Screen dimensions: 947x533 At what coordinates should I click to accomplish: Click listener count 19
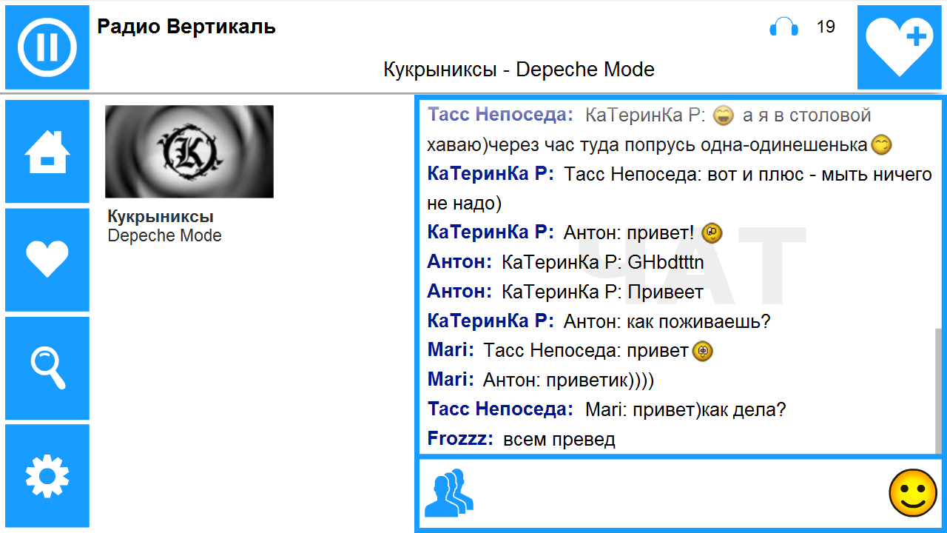[x=826, y=27]
